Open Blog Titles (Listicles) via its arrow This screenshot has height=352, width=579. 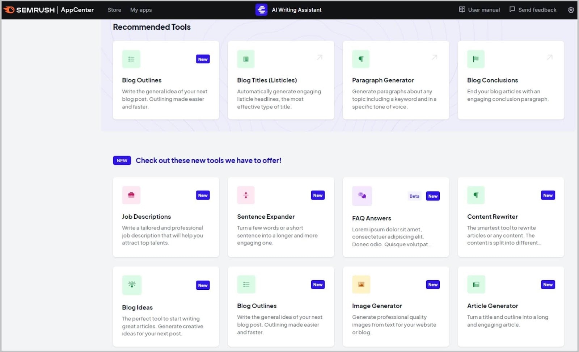[x=319, y=57]
